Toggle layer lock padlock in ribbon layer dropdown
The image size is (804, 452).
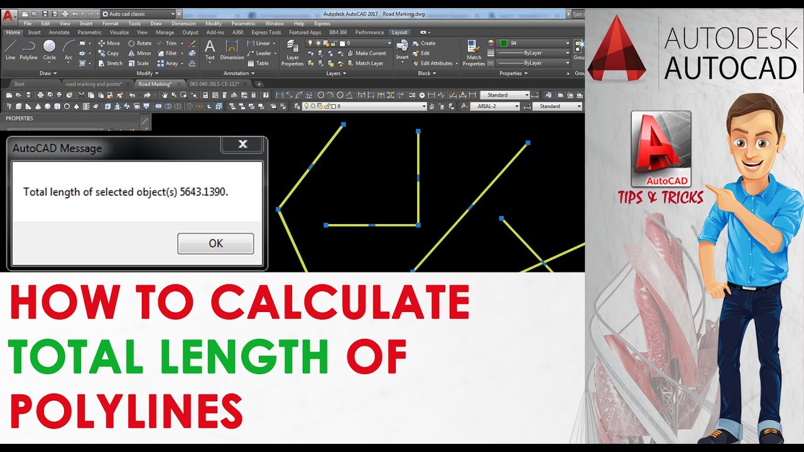click(334, 43)
